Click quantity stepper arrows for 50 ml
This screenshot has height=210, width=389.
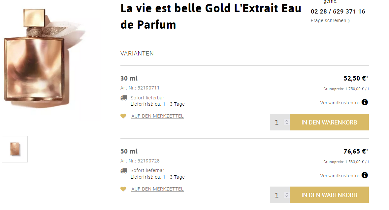pyautogui.click(x=286, y=195)
